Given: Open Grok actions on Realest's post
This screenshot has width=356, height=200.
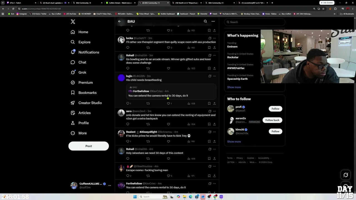Looking at the screenshot, I should point(210,132).
